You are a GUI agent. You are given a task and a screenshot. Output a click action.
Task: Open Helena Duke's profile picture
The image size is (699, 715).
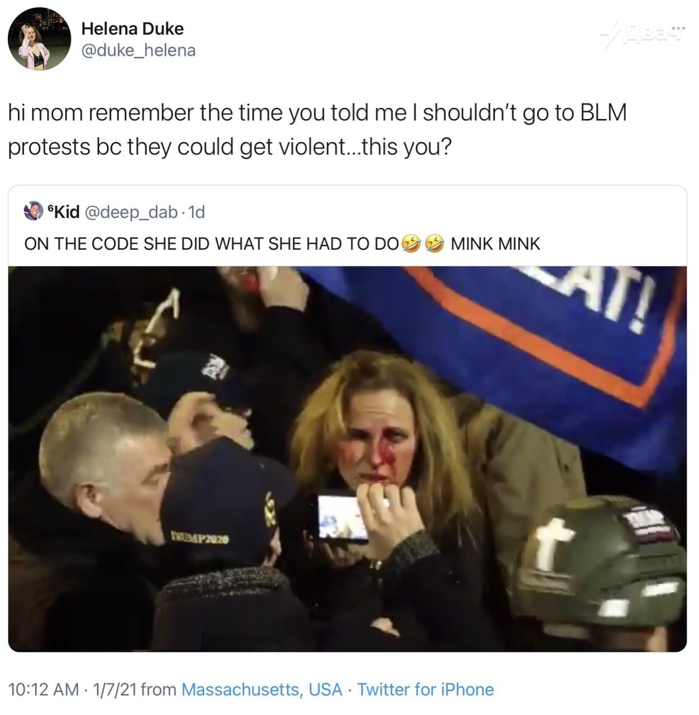pos(39,39)
